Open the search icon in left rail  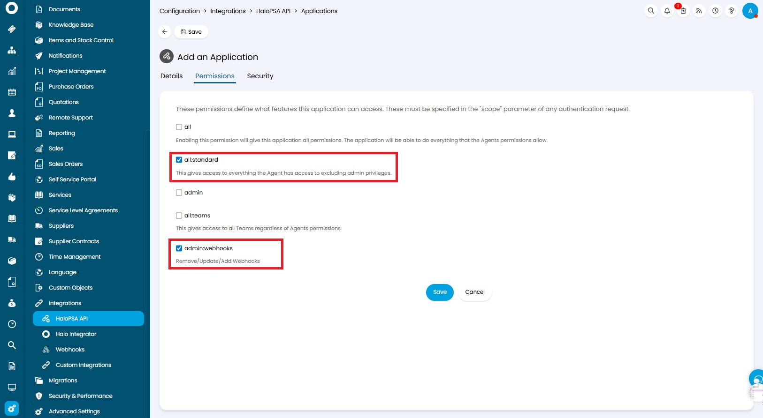(12, 345)
